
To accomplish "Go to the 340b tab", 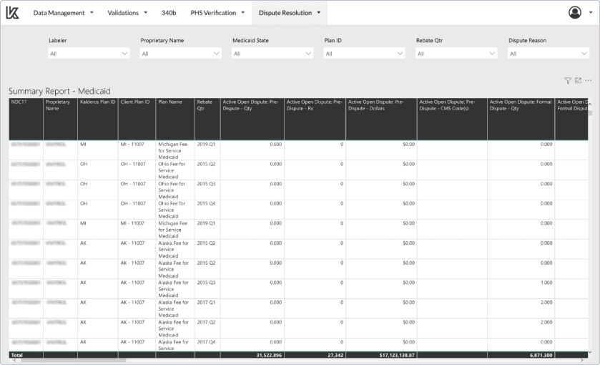I will click(x=169, y=13).
